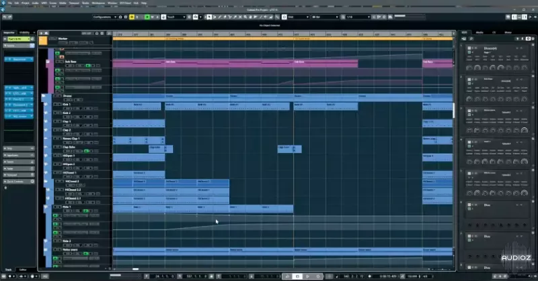This screenshot has height=281, width=538.
Task: Click the Record button in transport bar
Action: tap(318, 276)
